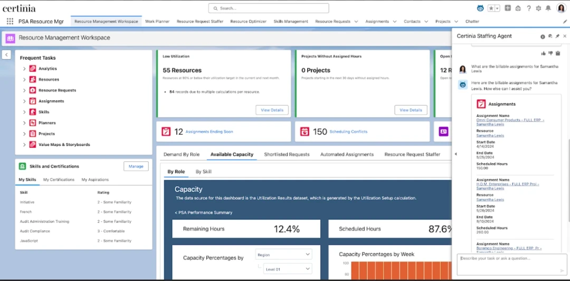Open the notifications bell
This screenshot has width=570, height=281.
(548, 8)
